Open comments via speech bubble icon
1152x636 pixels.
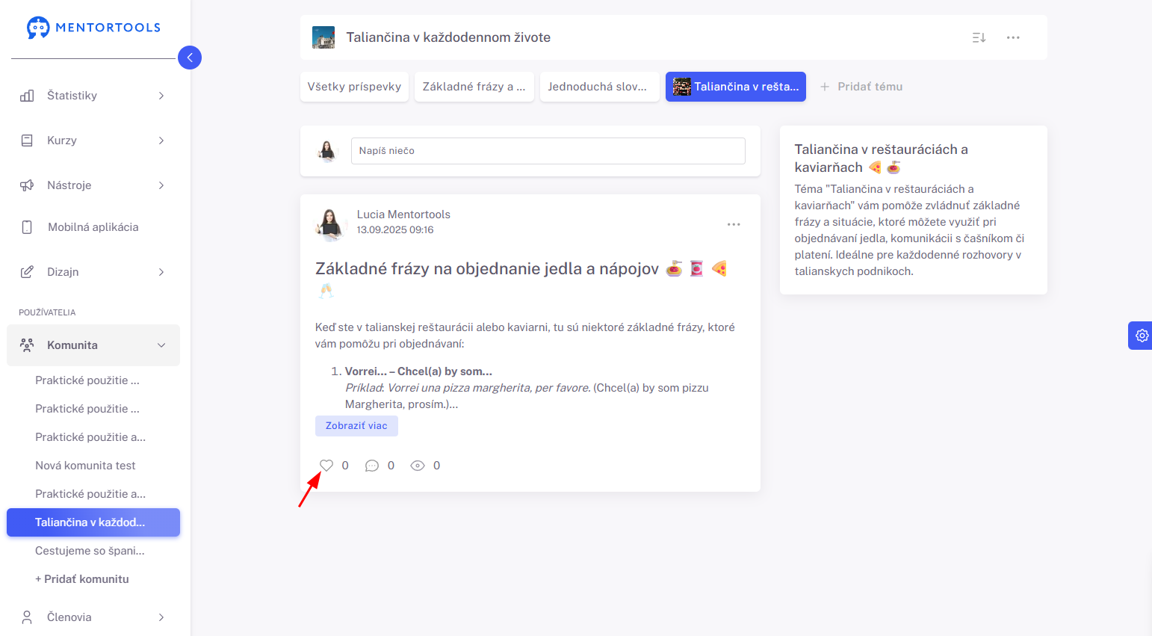click(x=372, y=466)
